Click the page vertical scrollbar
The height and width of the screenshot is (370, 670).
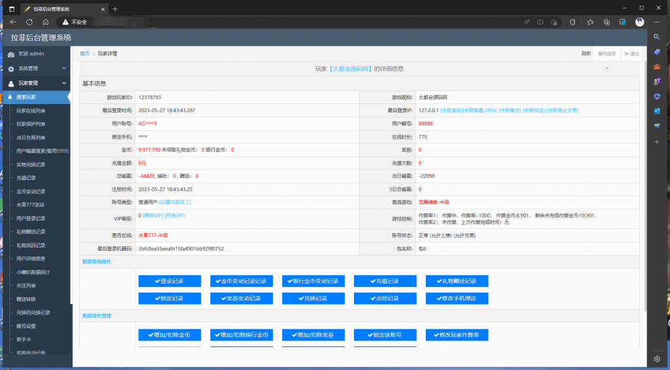click(644, 186)
